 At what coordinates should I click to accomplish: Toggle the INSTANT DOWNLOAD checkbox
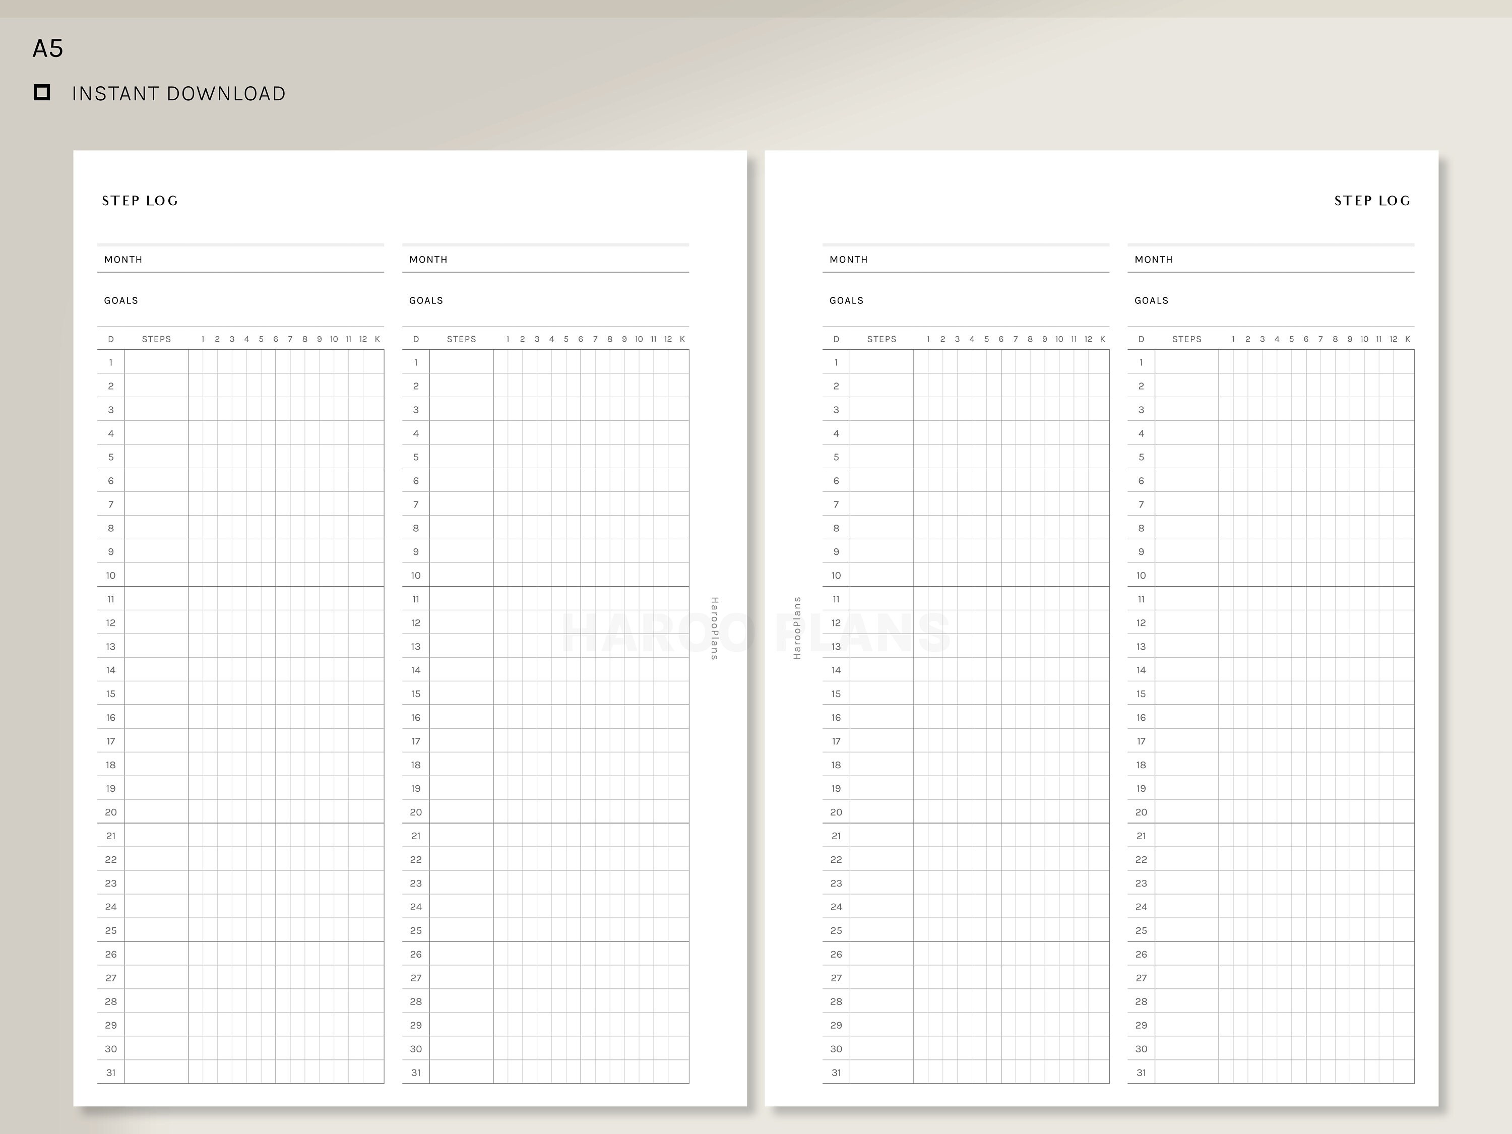click(x=43, y=92)
